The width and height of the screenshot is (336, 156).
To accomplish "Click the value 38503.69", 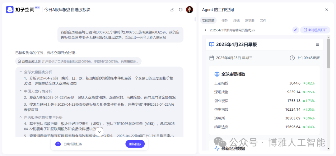I will point(293,118).
